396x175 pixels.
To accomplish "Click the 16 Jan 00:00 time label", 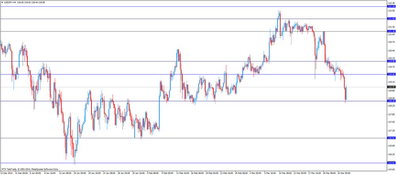I will (x=80, y=173).
